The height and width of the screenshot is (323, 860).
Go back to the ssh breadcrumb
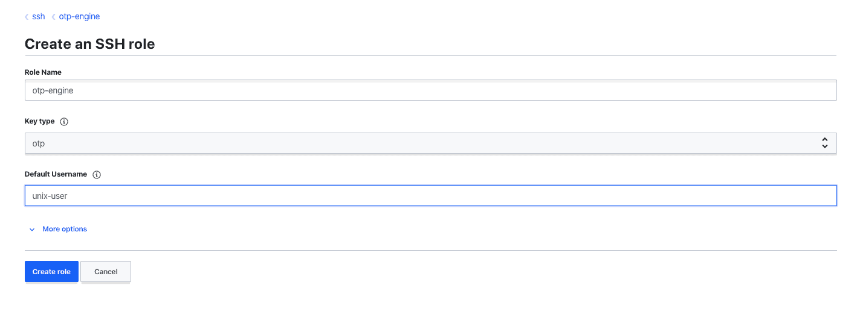pos(39,17)
